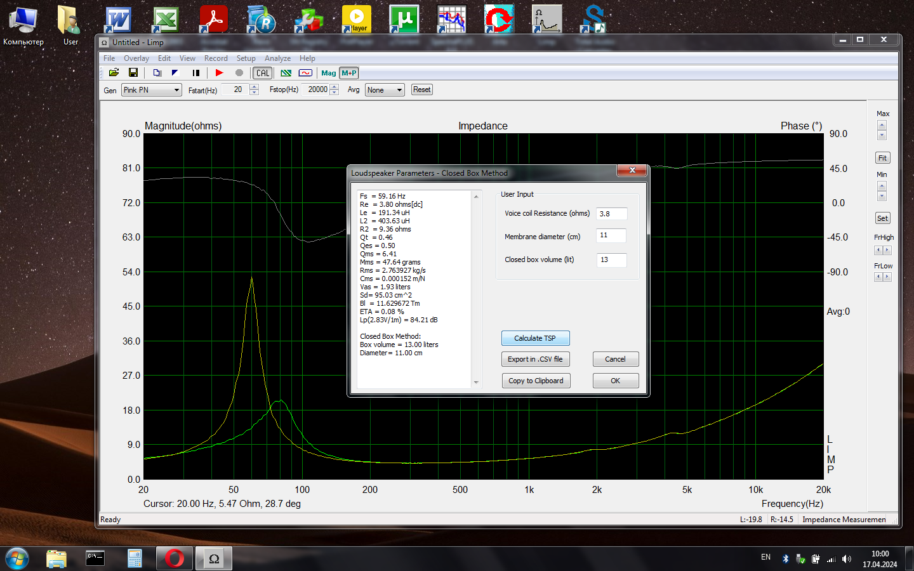Open the Analyze menu
The width and height of the screenshot is (914, 571).
[x=277, y=58]
